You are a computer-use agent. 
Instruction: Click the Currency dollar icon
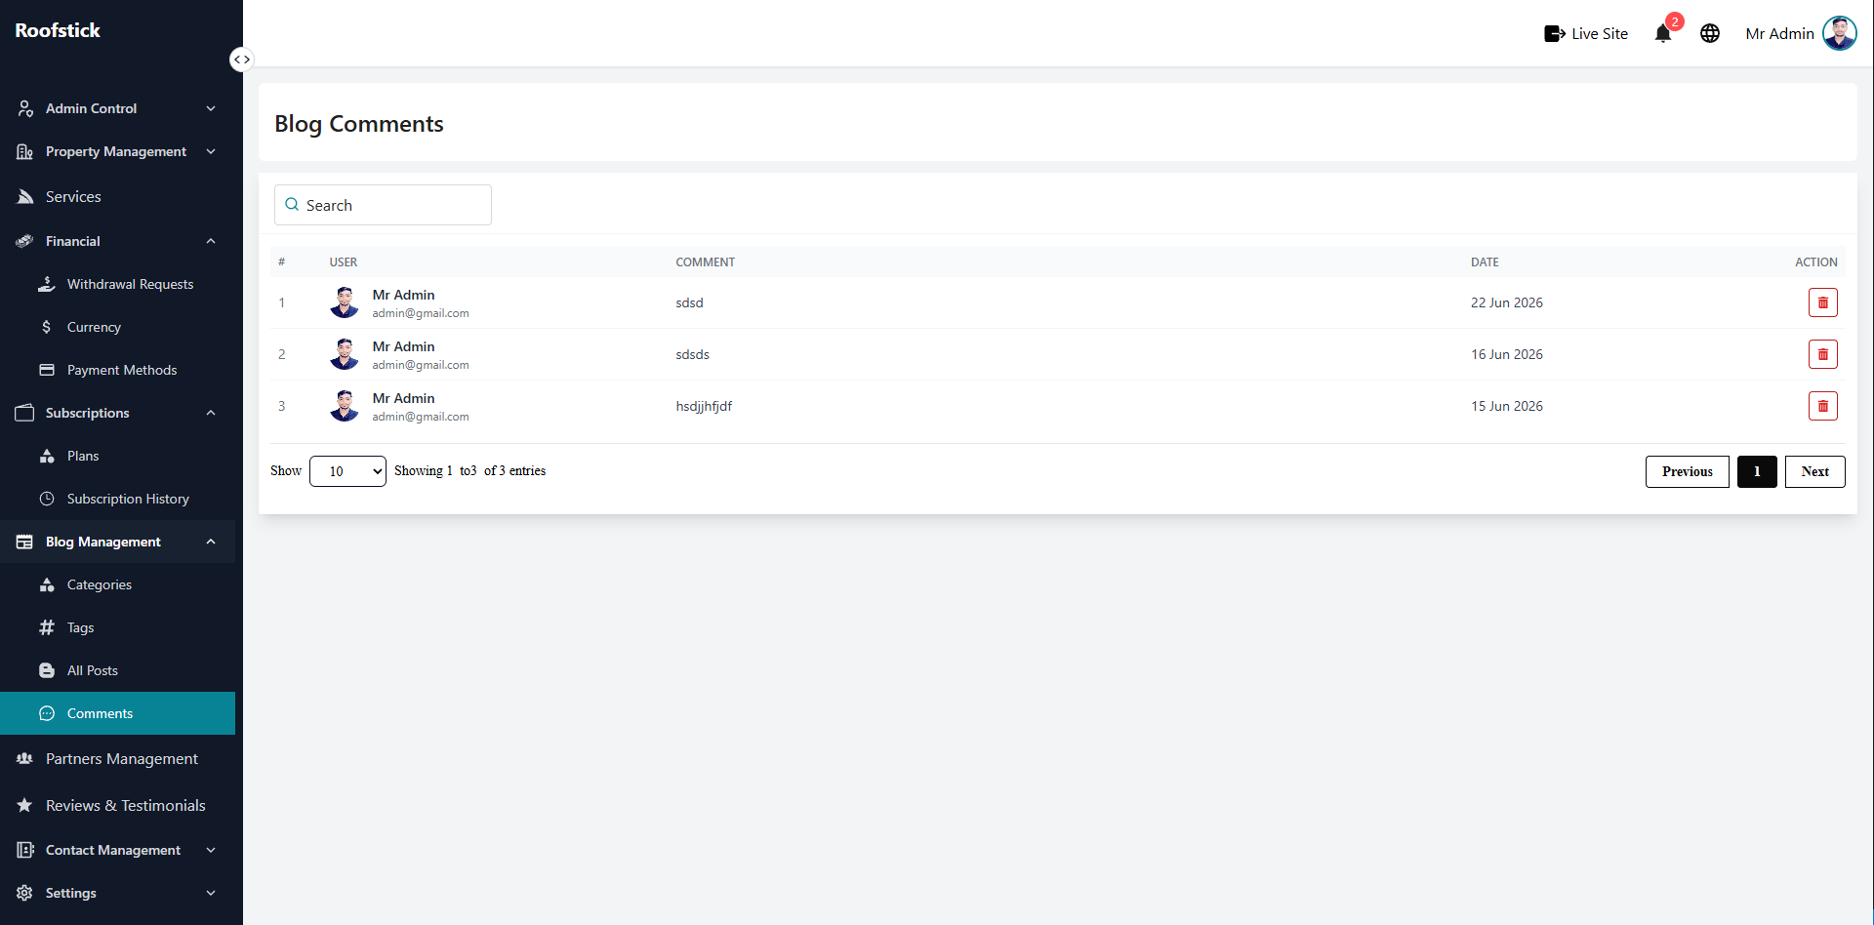47,327
